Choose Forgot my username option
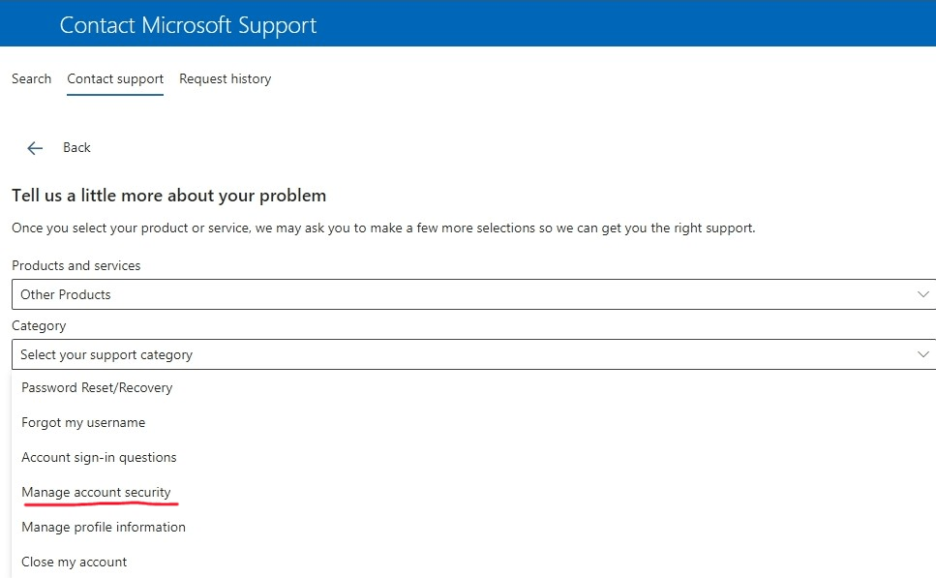The image size is (936, 578). (x=83, y=422)
